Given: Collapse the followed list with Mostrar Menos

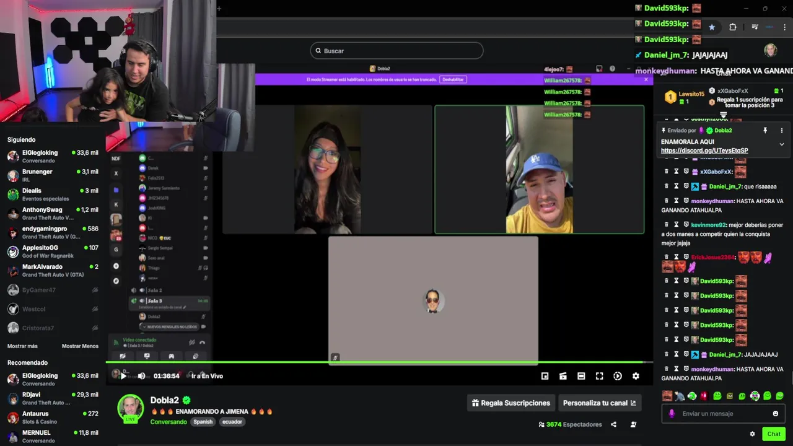Looking at the screenshot, I should coord(80,346).
